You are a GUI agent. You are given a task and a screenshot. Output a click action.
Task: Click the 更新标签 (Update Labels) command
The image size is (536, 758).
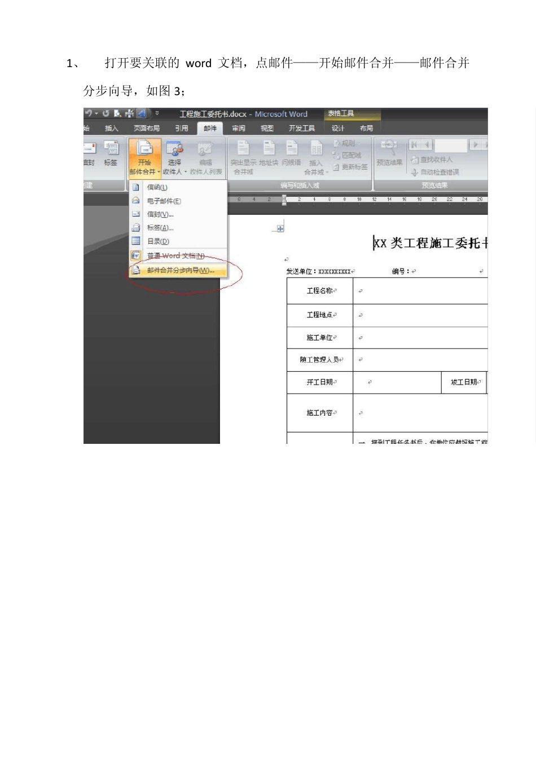(x=350, y=167)
